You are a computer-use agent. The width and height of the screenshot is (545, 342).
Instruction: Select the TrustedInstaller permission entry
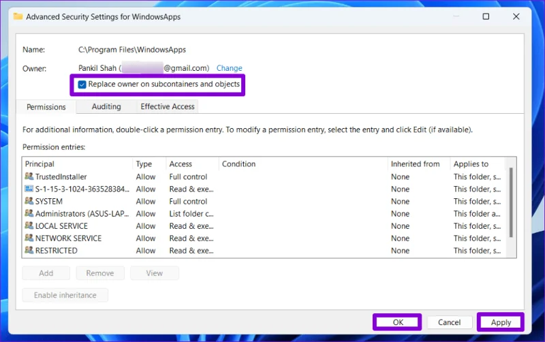264,176
